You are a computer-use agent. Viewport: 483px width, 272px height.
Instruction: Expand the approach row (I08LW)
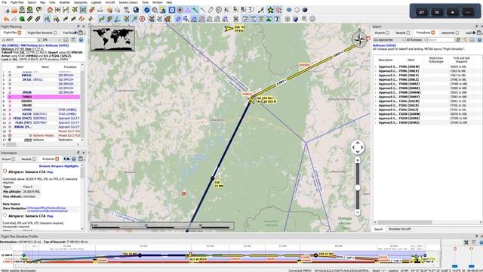[x=376, y=66]
